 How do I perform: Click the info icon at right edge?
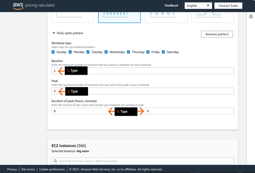point(251,17)
